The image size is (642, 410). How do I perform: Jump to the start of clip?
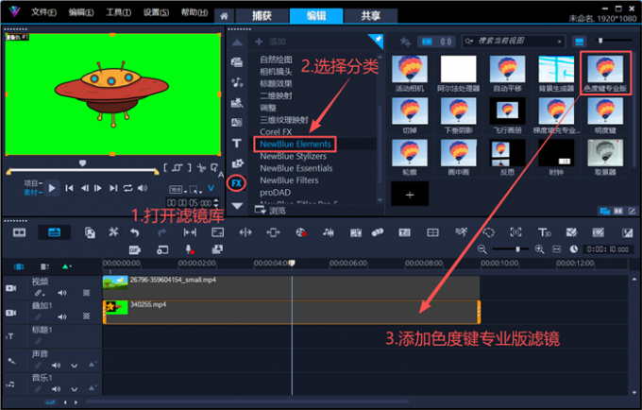coord(69,188)
